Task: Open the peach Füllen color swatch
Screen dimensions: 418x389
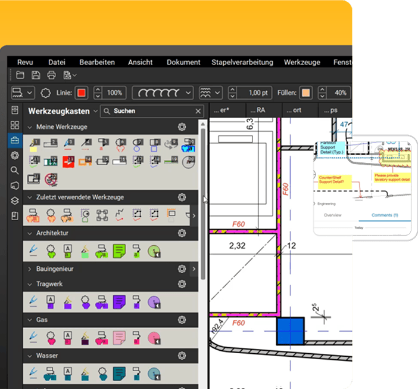Action: point(306,92)
